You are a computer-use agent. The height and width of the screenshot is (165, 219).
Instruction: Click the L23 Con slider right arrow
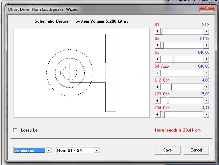pyautogui.click(x=206, y=101)
